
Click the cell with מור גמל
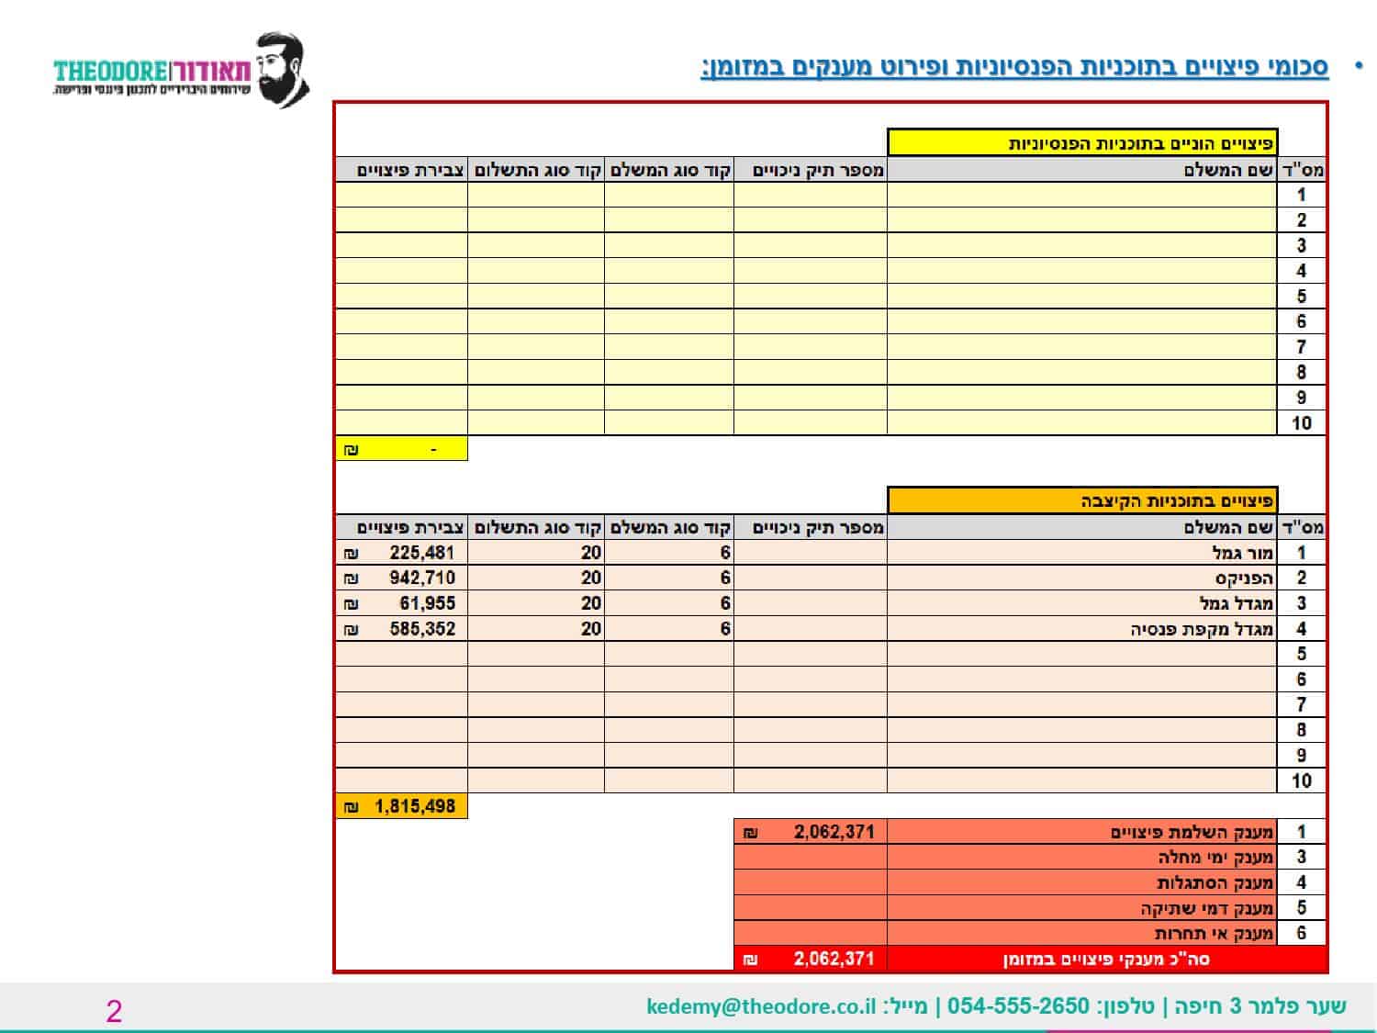[x=1082, y=553]
